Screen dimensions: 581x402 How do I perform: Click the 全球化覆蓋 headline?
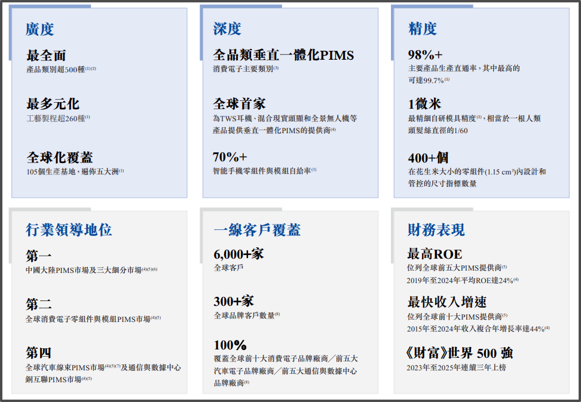59,157
